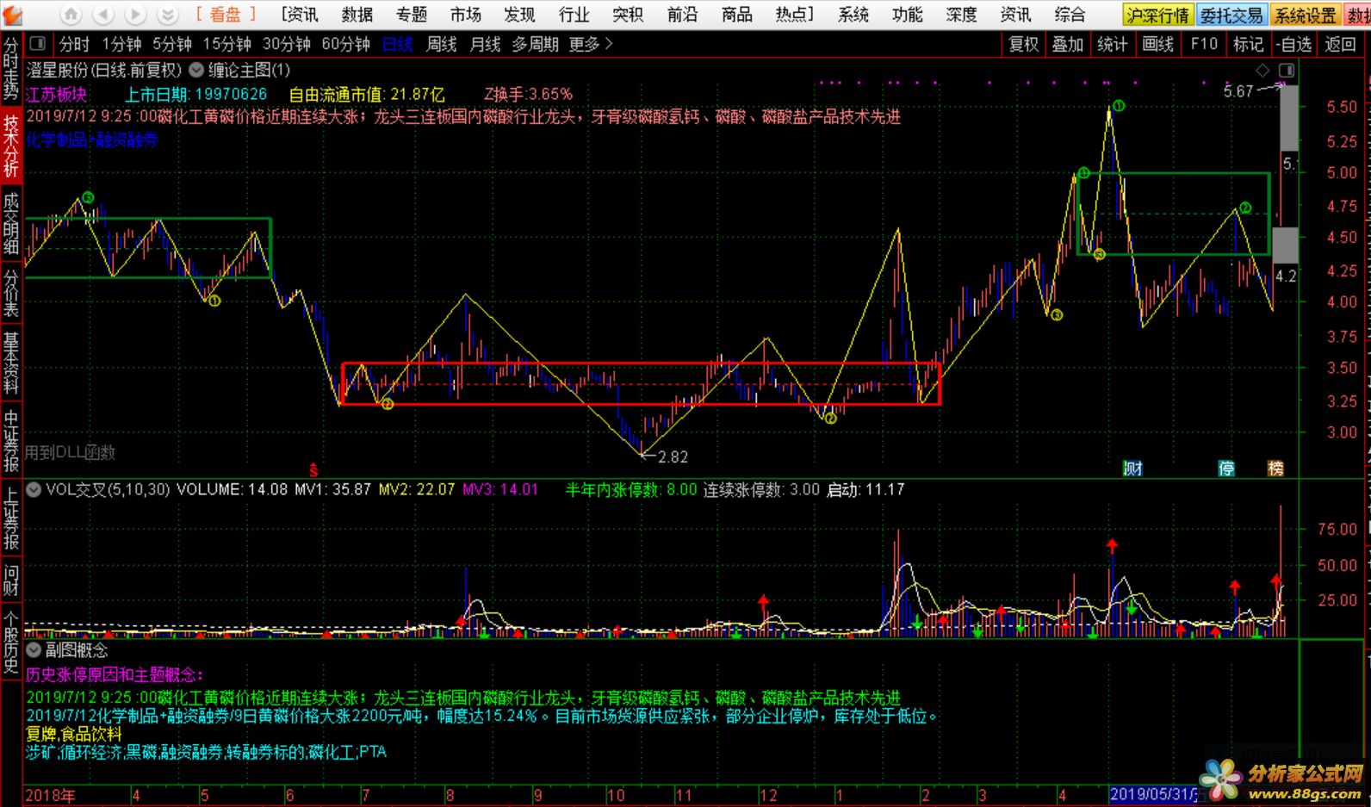Go forward with the right arrow button

click(x=134, y=15)
